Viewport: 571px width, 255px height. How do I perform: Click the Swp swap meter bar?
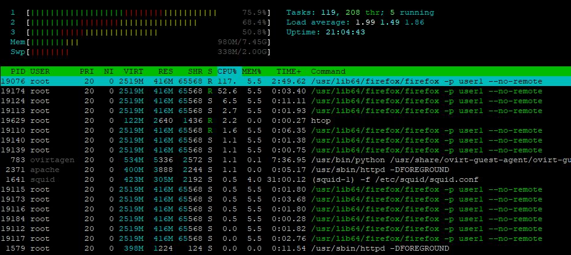tap(148, 52)
